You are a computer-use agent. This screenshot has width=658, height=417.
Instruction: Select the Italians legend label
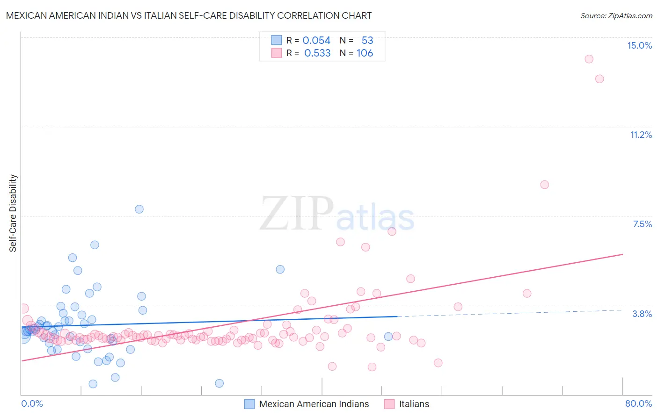point(414,404)
